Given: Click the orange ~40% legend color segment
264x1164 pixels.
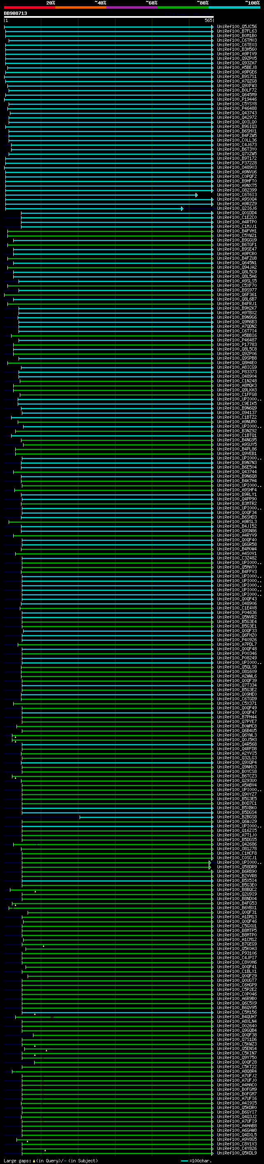Looking at the screenshot, I should pos(81,7).
